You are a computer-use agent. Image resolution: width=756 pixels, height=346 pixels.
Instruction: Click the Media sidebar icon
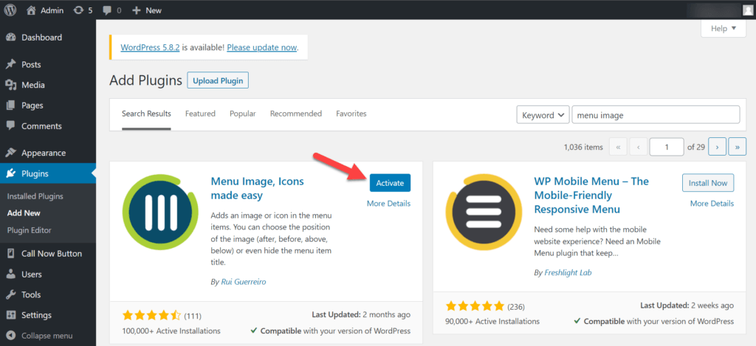[10, 86]
